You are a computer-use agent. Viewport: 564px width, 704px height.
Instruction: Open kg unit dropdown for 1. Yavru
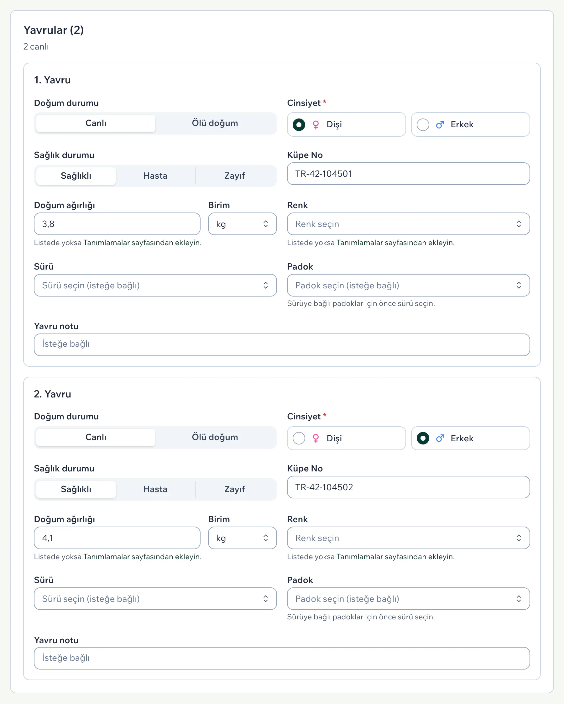pyautogui.click(x=243, y=224)
